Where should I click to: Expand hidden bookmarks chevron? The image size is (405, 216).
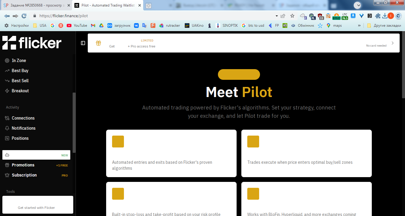pyautogui.click(x=359, y=26)
